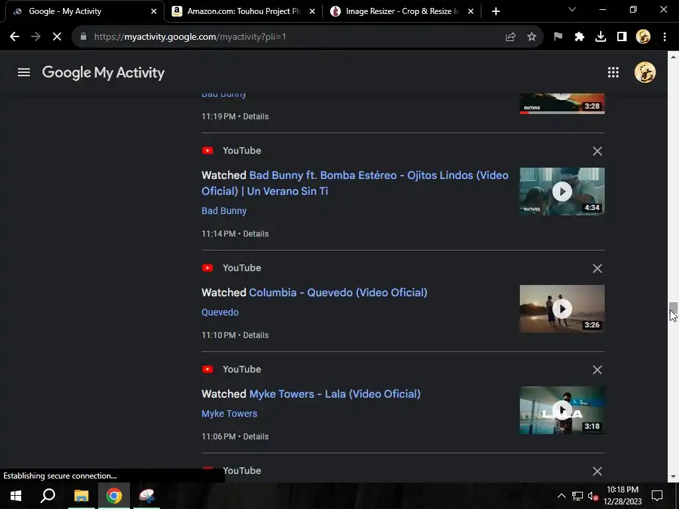The width and height of the screenshot is (679, 509).
Task: View Details for the 11:06 PM item
Action: (255, 436)
